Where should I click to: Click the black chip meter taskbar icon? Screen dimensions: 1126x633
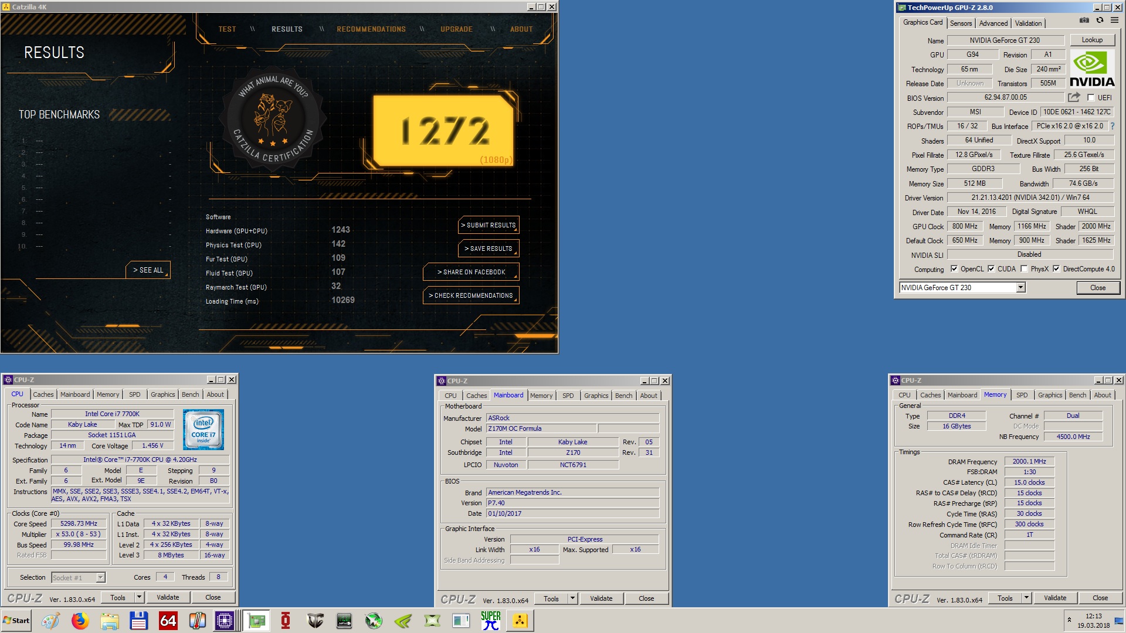pos(344,621)
